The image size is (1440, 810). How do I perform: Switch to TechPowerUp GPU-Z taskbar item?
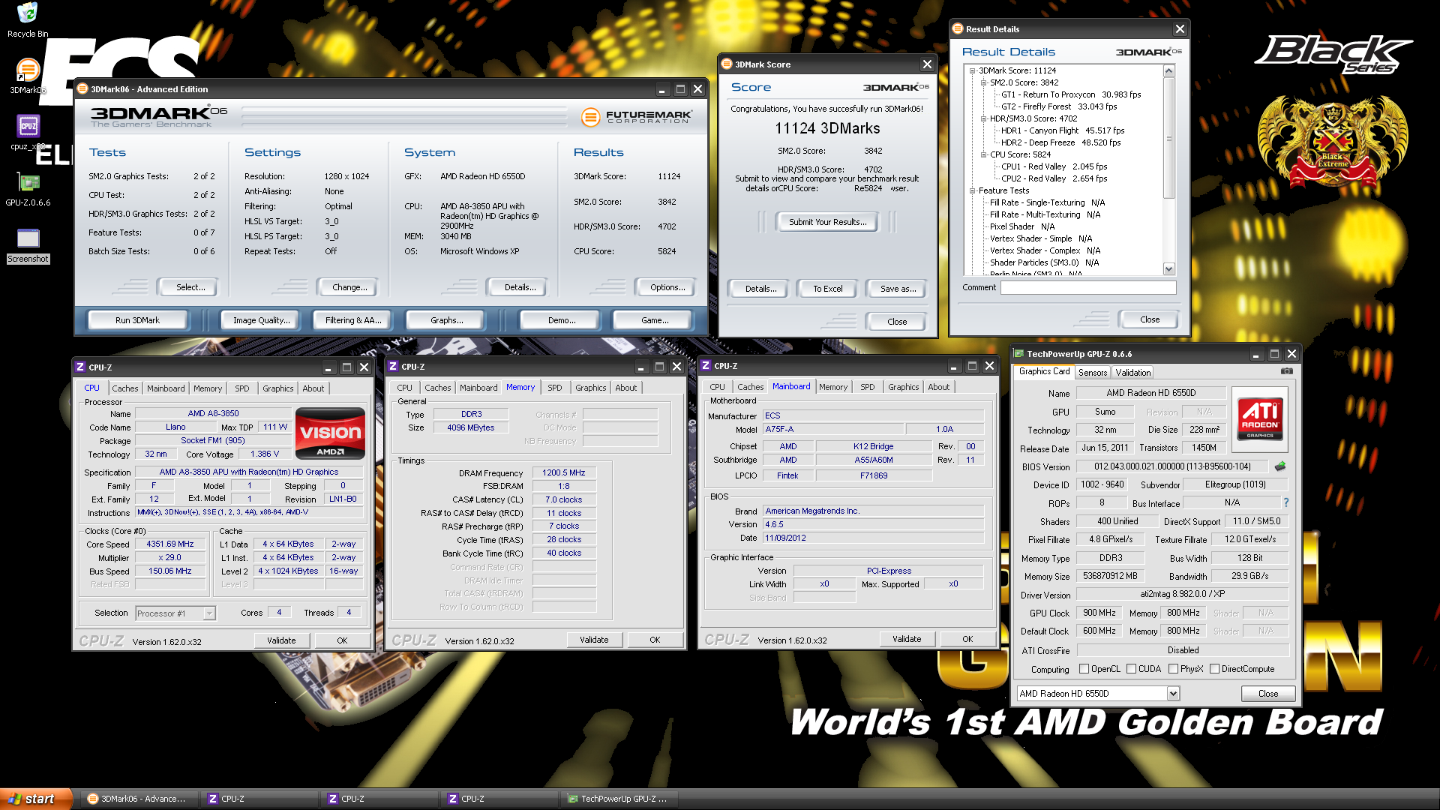pos(619,799)
